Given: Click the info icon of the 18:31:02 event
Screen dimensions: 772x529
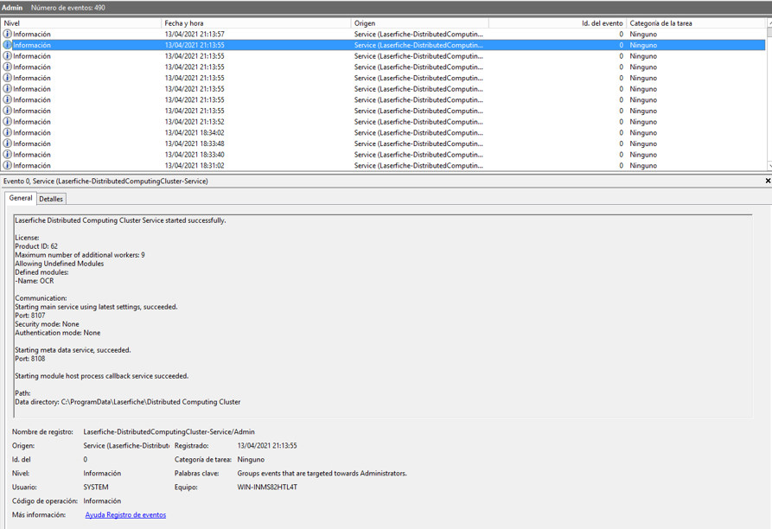Looking at the screenshot, I should 8,165.
